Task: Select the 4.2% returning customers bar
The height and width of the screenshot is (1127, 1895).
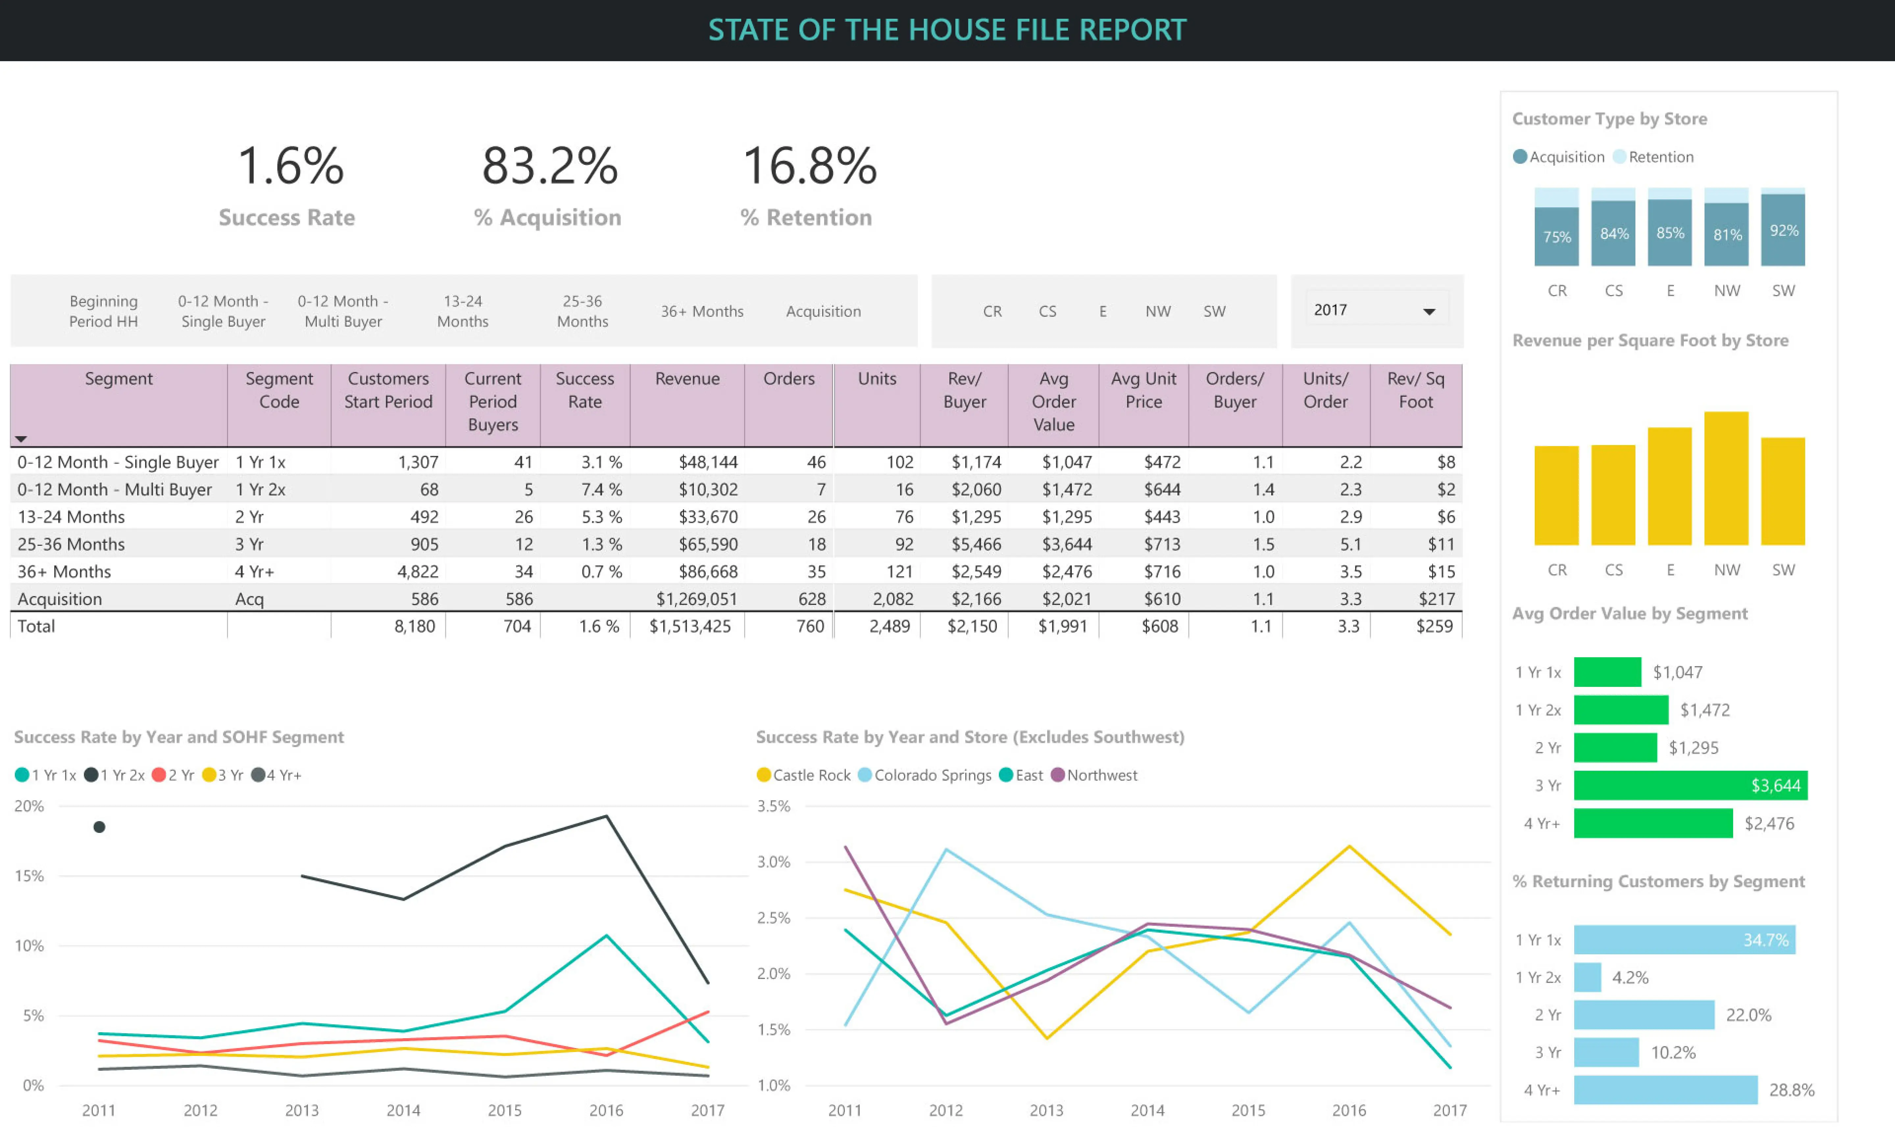Action: point(1587,977)
